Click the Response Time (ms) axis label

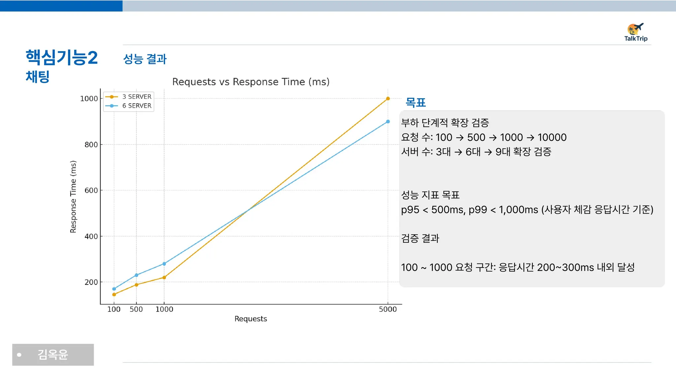pos(73,197)
